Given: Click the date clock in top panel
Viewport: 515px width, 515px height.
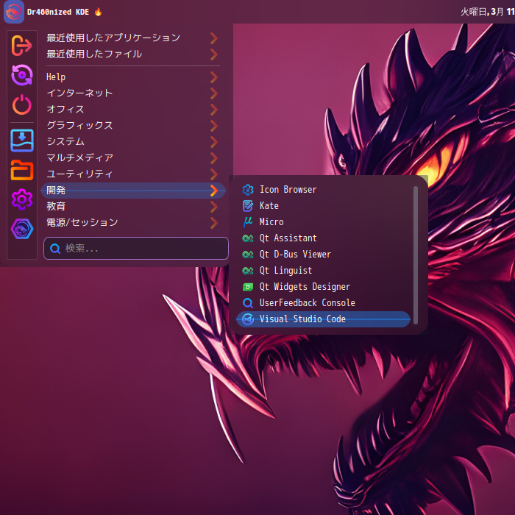Looking at the screenshot, I should [x=487, y=13].
